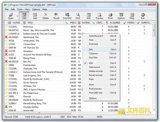
Task: Choose Delete records in the context menu
Action: tap(101, 71)
